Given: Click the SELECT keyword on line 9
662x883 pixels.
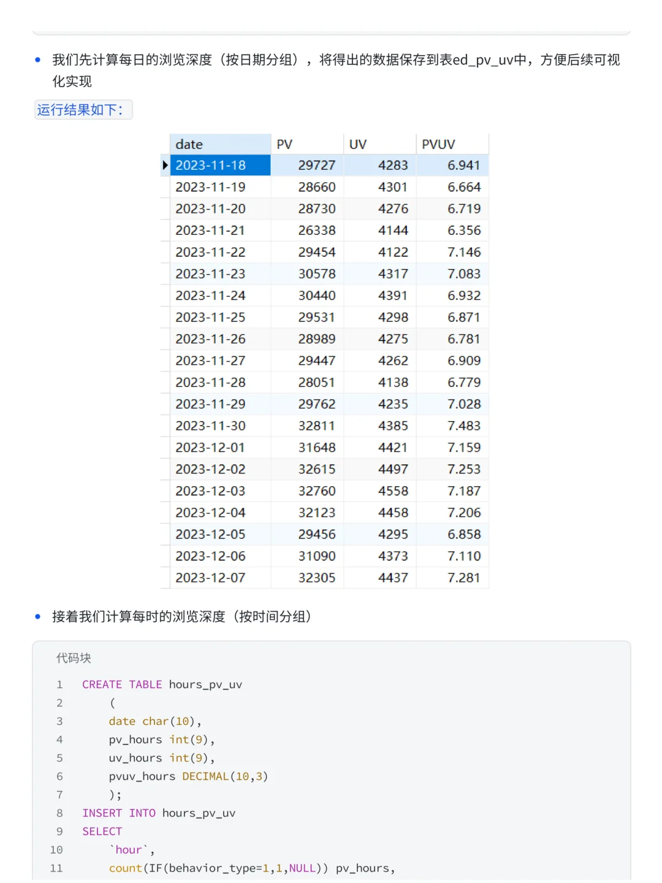Looking at the screenshot, I should point(102,831).
